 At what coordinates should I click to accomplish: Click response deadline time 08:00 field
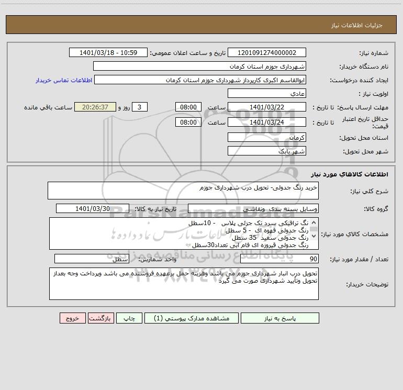(188, 107)
